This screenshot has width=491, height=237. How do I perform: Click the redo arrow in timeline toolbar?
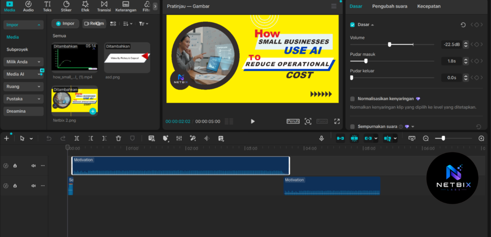(63, 138)
